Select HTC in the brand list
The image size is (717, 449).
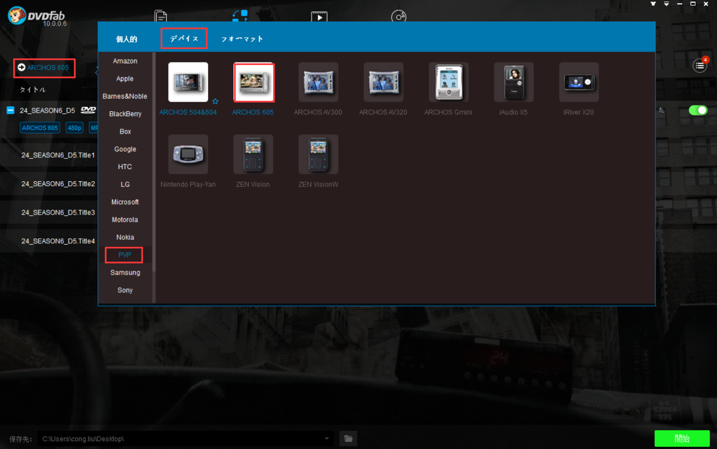tap(125, 166)
